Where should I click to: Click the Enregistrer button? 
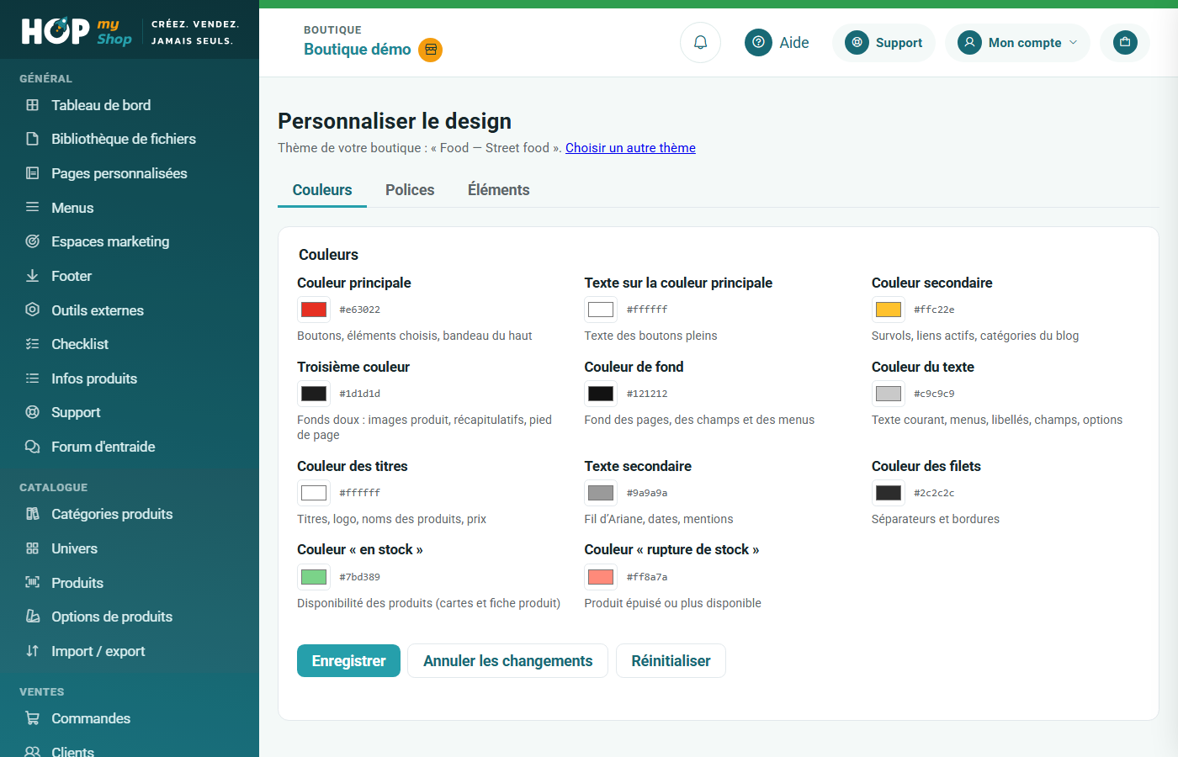coord(348,660)
